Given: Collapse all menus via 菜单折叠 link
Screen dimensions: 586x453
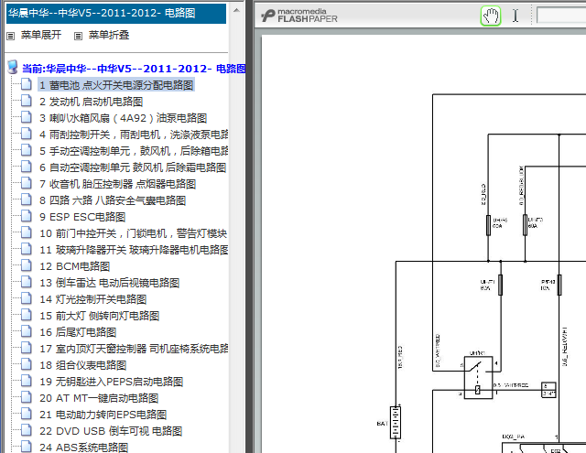Looking at the screenshot, I should 109,35.
